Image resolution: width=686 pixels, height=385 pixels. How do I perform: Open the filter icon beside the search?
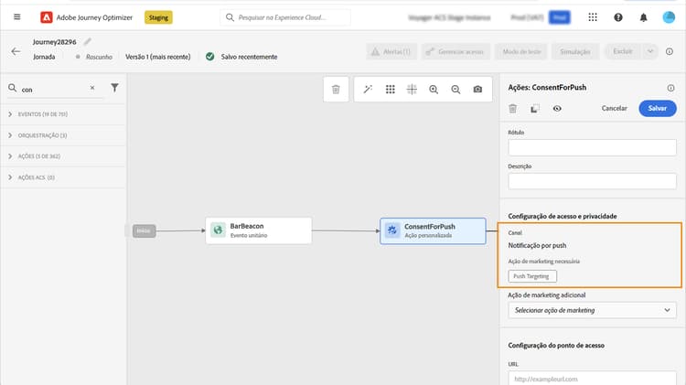click(114, 88)
